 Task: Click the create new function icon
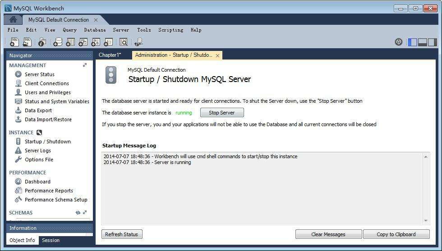[108, 42]
